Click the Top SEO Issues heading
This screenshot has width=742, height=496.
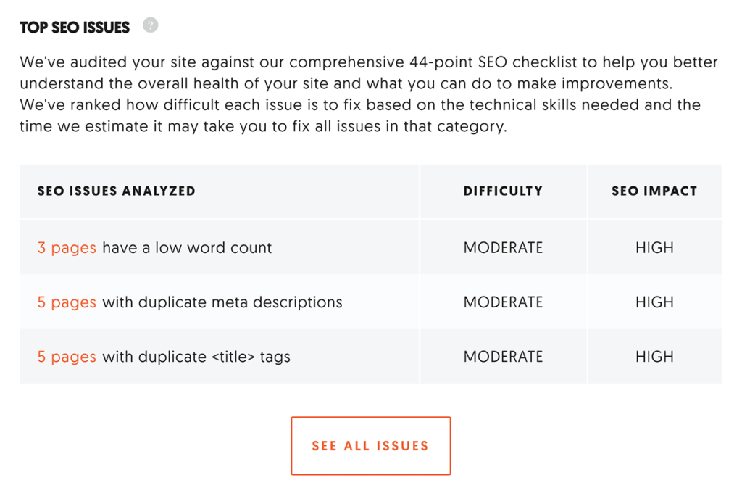pyautogui.click(x=75, y=28)
